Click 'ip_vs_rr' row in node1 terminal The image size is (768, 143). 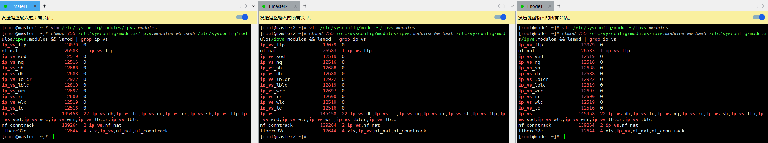560,97
